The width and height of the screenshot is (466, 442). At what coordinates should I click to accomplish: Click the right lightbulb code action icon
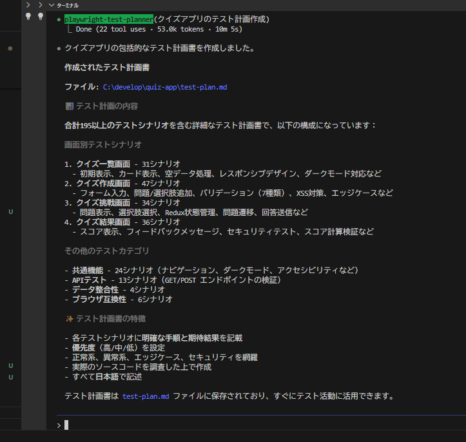(41, 17)
